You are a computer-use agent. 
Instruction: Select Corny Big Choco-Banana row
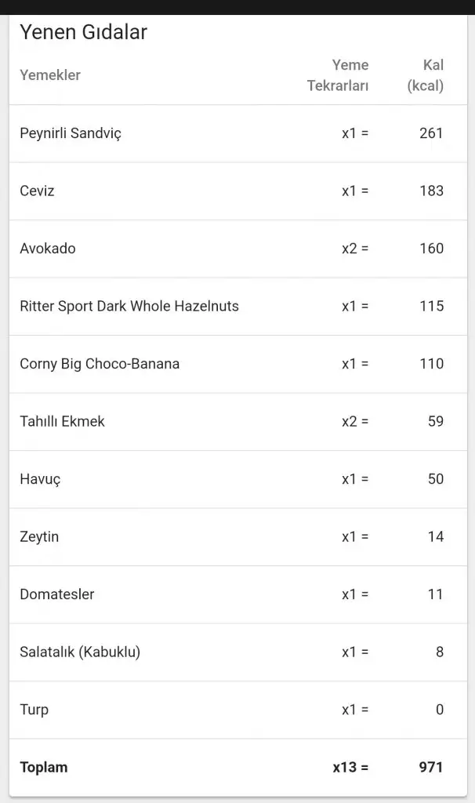100,364
